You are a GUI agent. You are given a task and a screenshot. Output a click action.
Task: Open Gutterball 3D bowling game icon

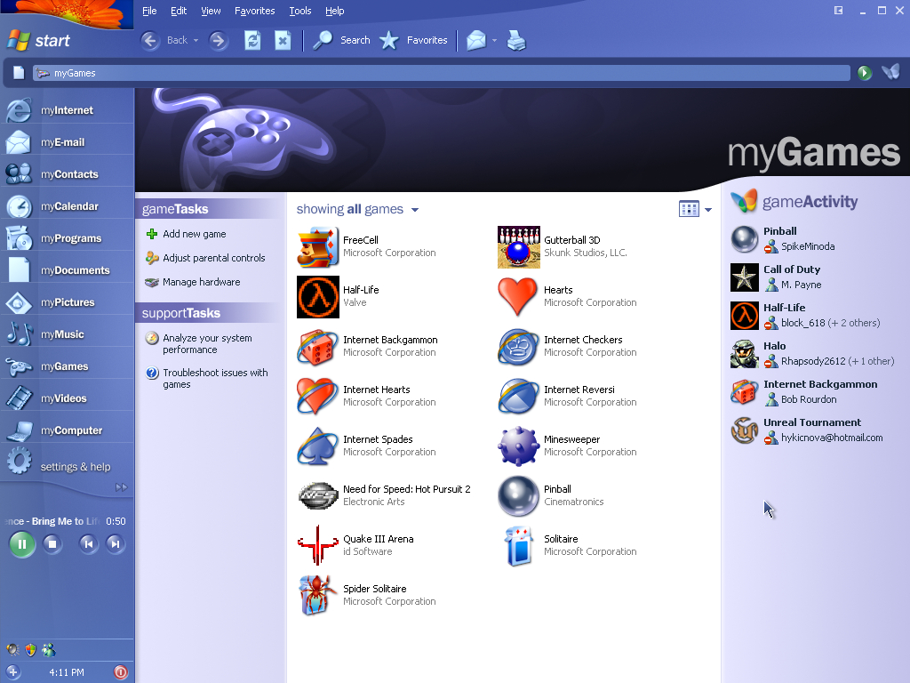click(518, 246)
